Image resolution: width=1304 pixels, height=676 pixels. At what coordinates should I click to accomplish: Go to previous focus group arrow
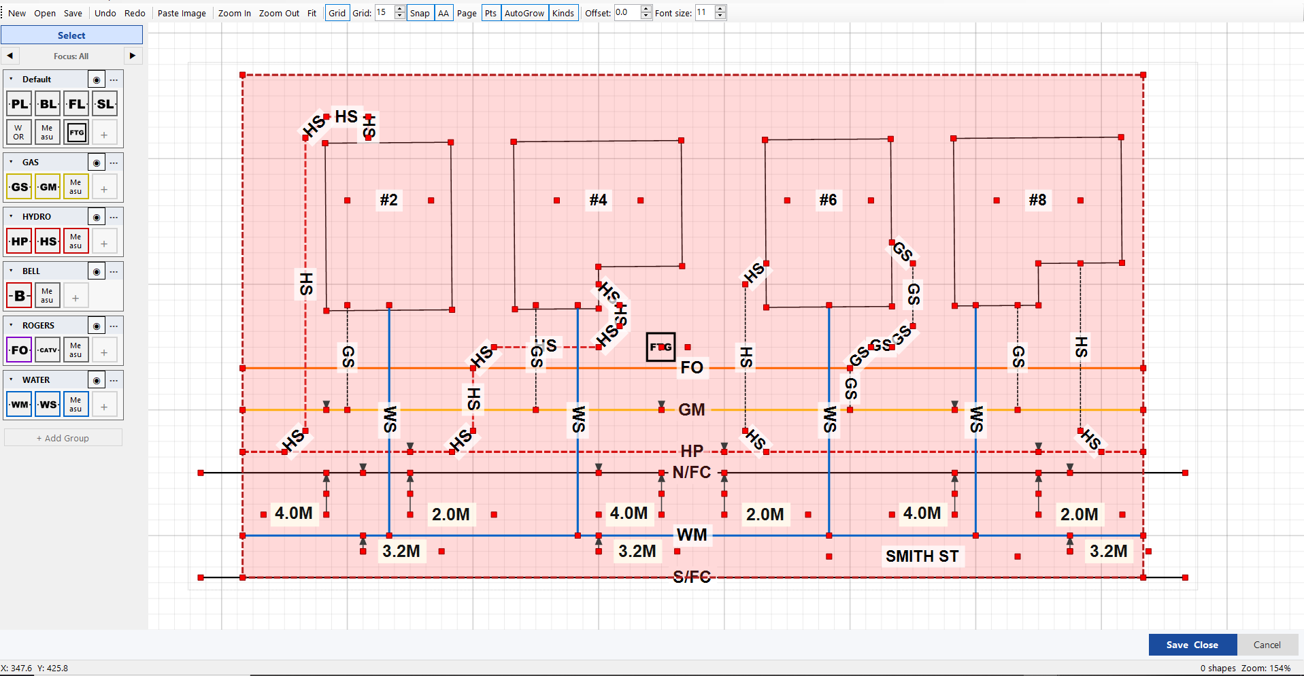[x=10, y=56]
